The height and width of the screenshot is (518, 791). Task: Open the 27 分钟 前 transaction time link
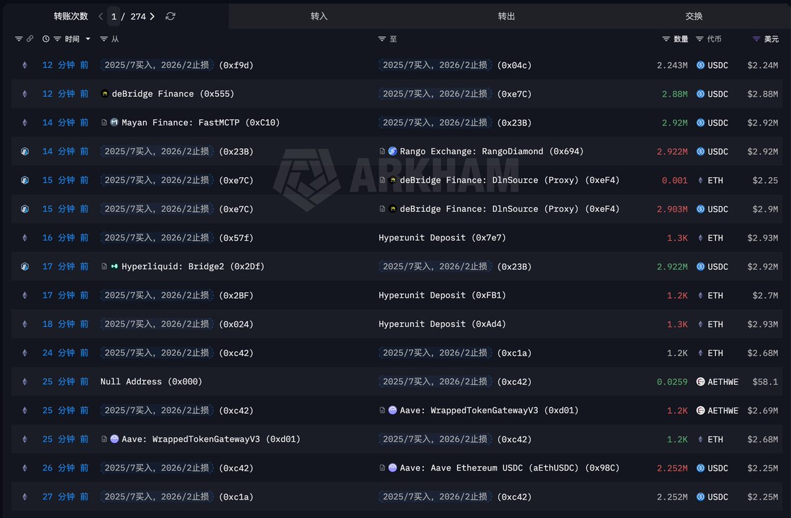65,497
